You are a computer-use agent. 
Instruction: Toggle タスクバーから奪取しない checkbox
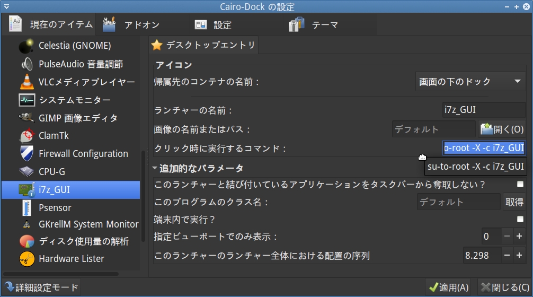(520, 184)
